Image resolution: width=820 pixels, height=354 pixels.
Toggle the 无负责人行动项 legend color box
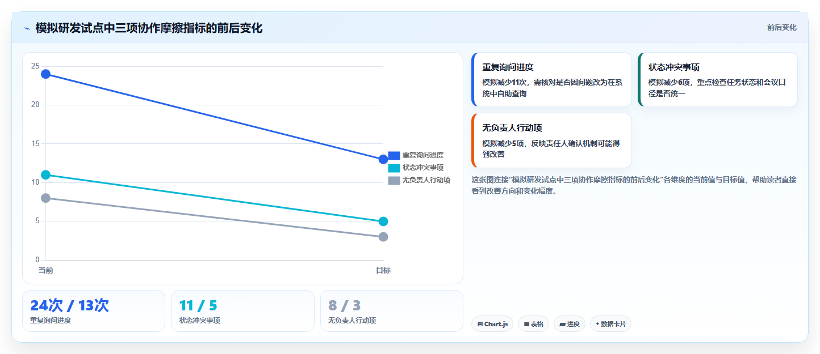394,180
